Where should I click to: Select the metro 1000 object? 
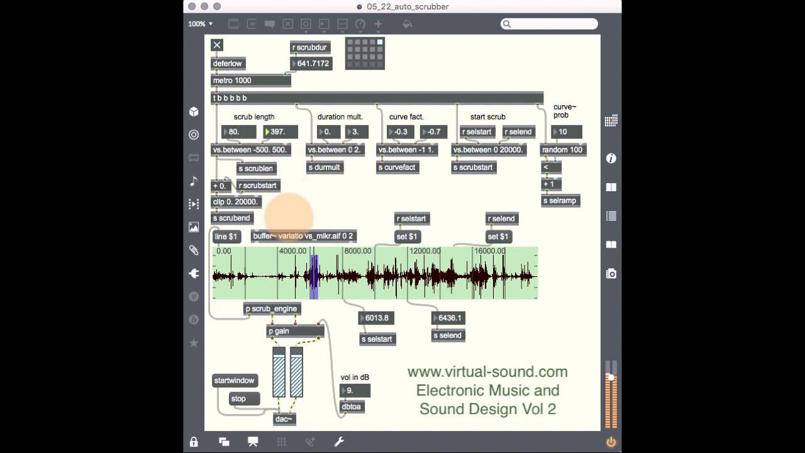[x=251, y=81]
